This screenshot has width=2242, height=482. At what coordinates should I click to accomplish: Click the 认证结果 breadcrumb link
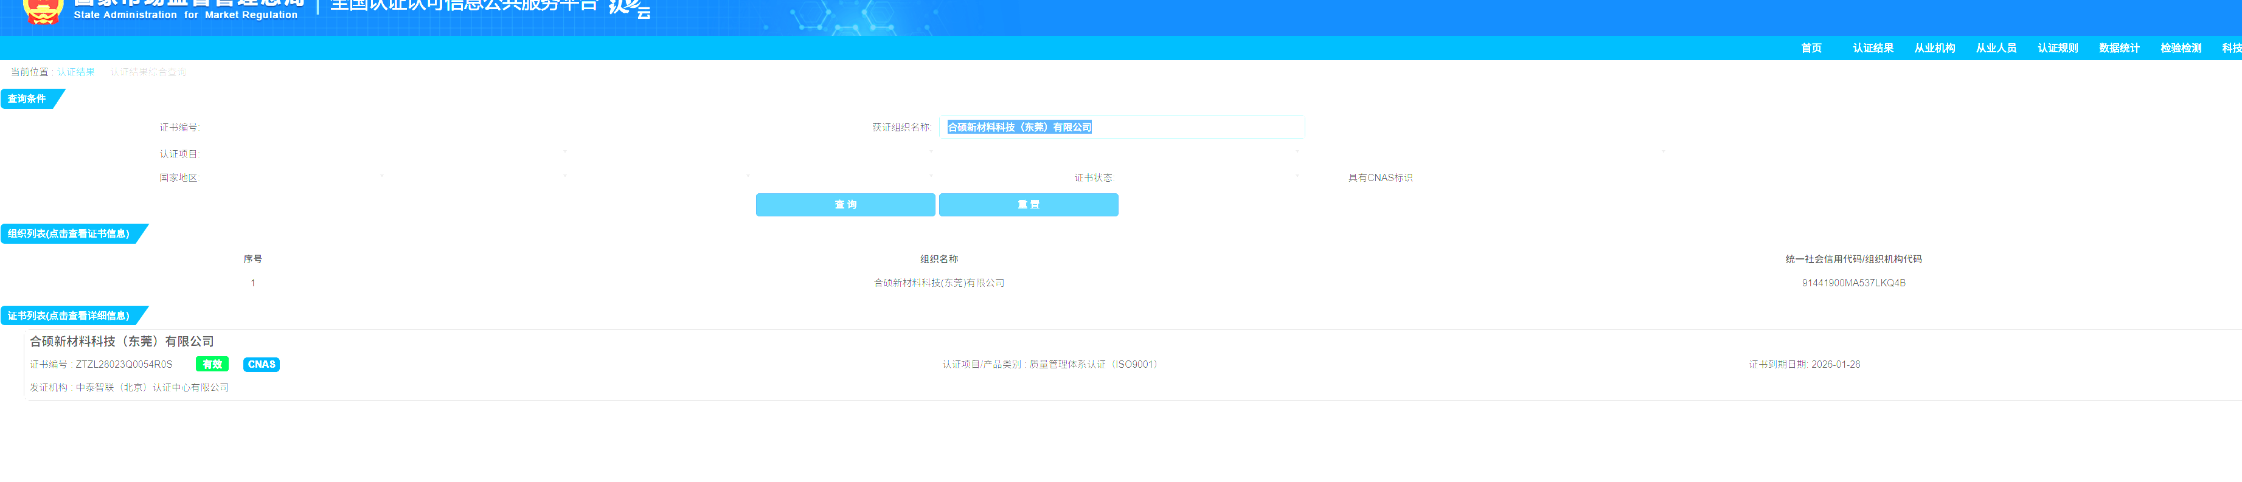pyautogui.click(x=75, y=72)
